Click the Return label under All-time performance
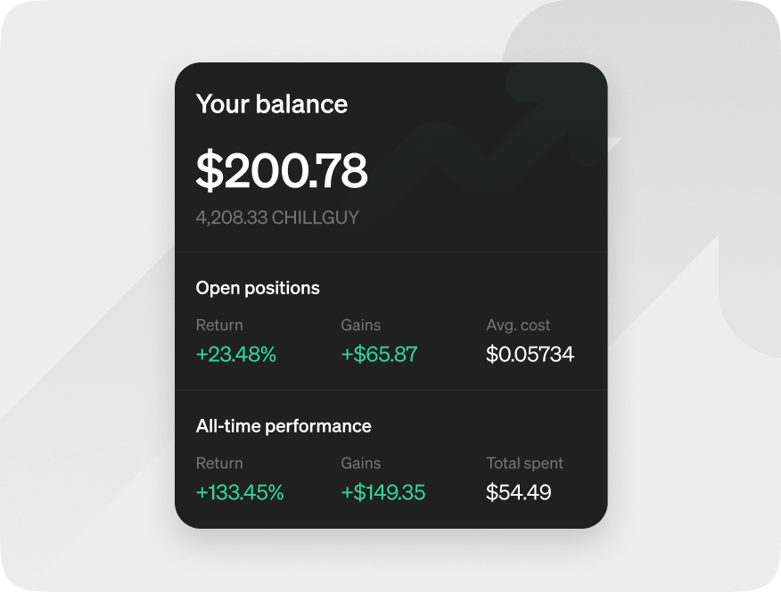The width and height of the screenshot is (781, 592). [x=219, y=464]
